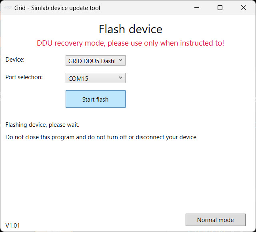The height and width of the screenshot is (232, 256).
Task: Open the COM15 port selection combo box
Action: pyautogui.click(x=96, y=78)
